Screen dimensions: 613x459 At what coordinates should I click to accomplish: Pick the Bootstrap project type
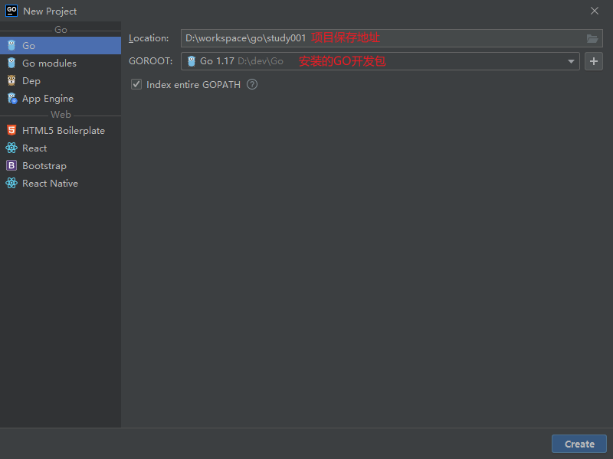61,165
